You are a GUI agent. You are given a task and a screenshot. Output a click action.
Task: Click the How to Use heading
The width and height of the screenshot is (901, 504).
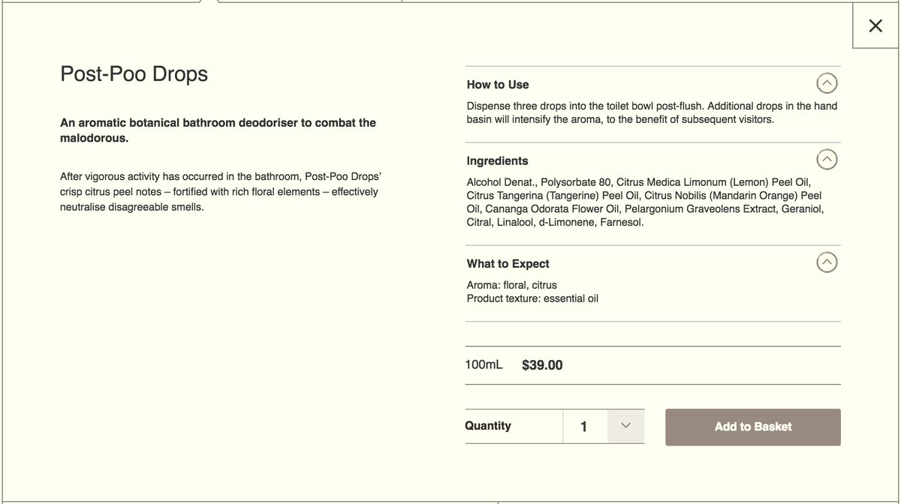(x=498, y=85)
